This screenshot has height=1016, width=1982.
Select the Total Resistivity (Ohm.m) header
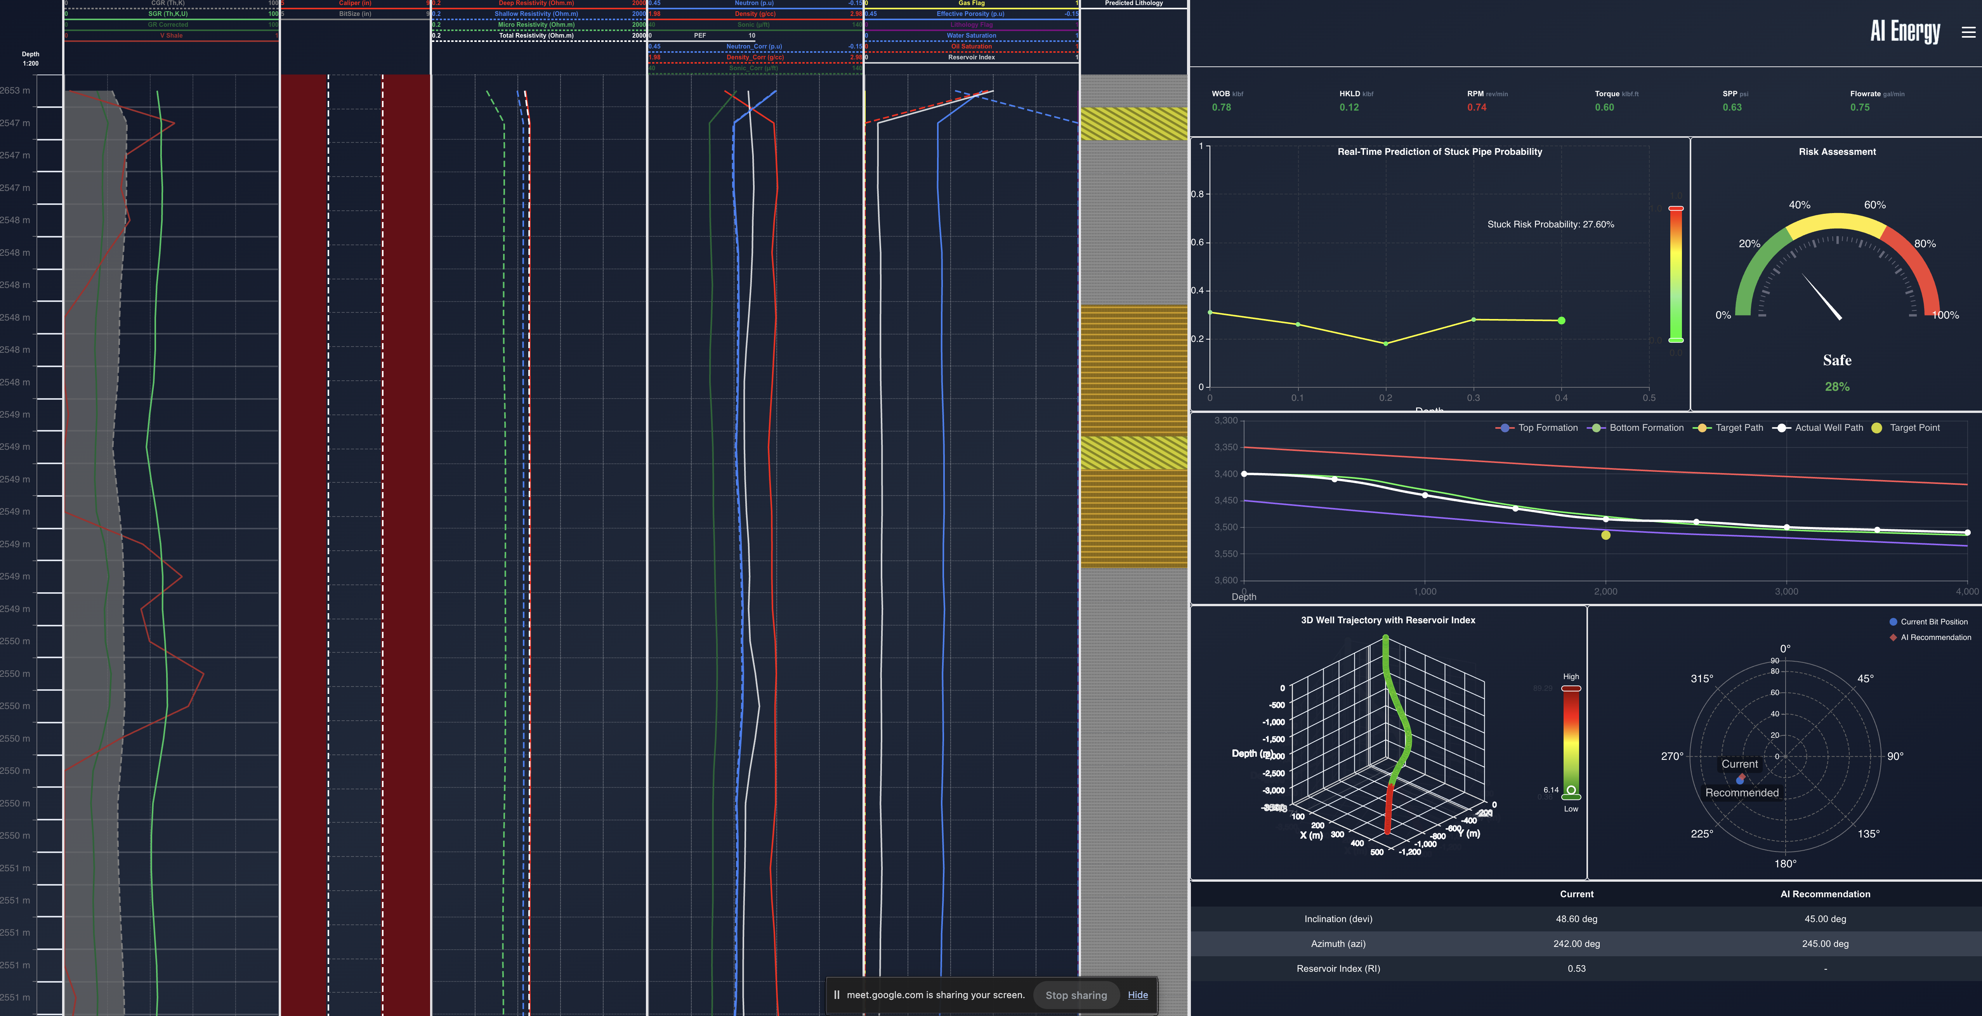coord(536,35)
